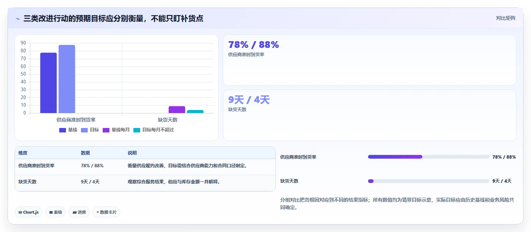Click the 进度 tag chip
The height and width of the screenshot is (232, 531).
79,212
